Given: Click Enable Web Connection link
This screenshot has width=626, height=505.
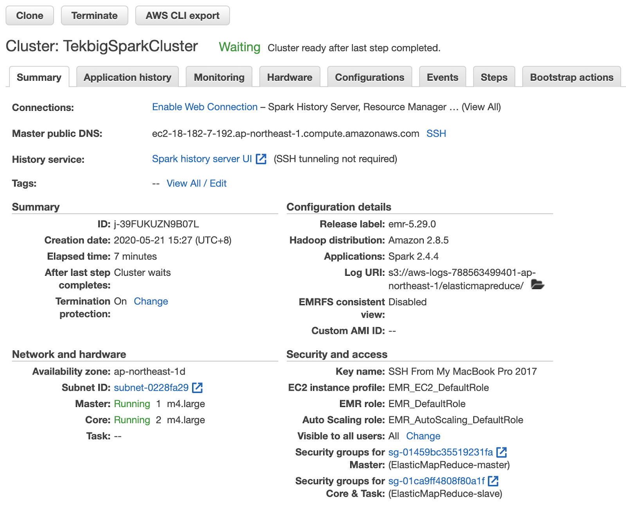Looking at the screenshot, I should tap(205, 107).
